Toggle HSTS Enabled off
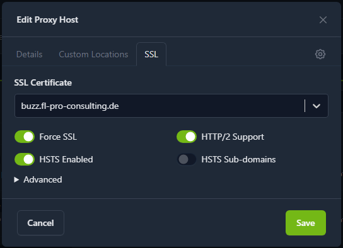The height and width of the screenshot is (248, 343). pos(25,159)
